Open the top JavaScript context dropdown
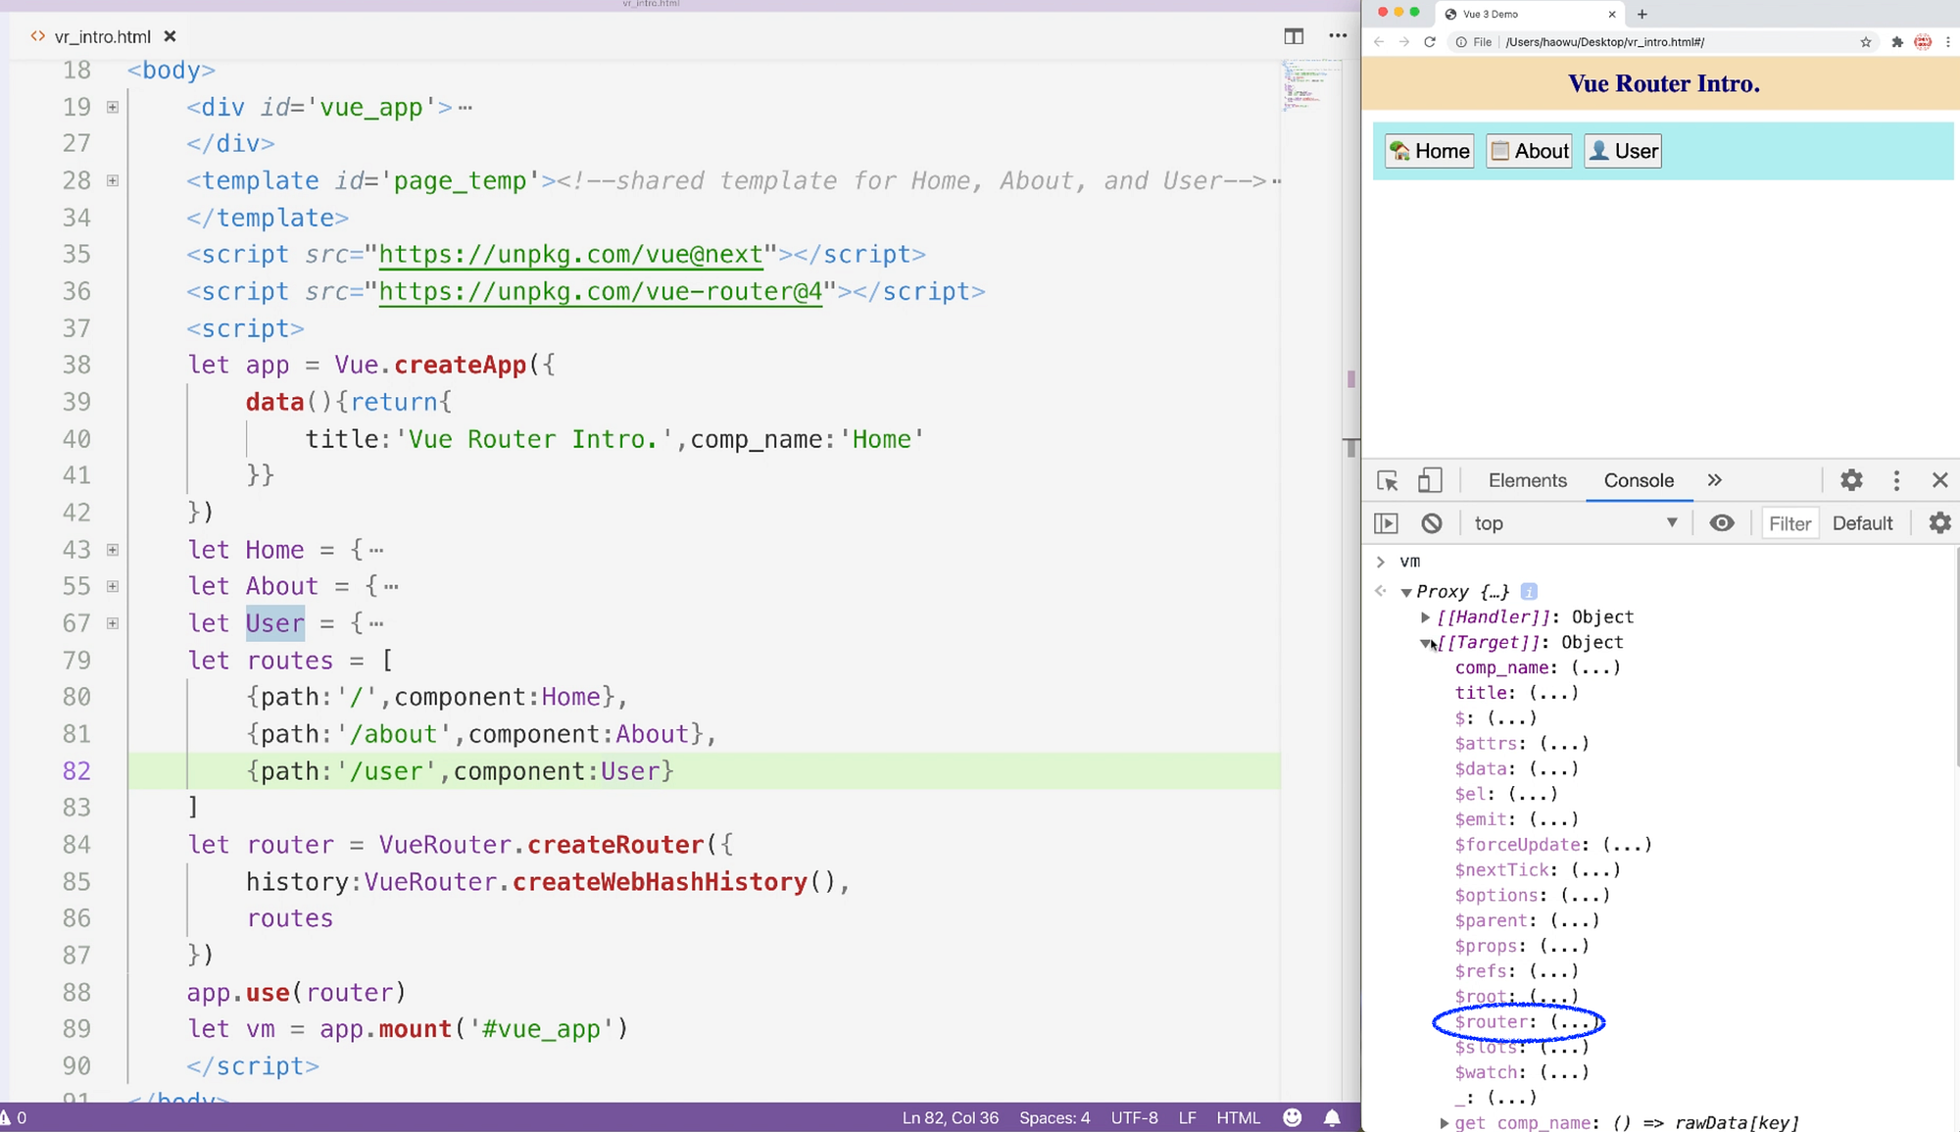1960x1132 pixels. 1575,523
